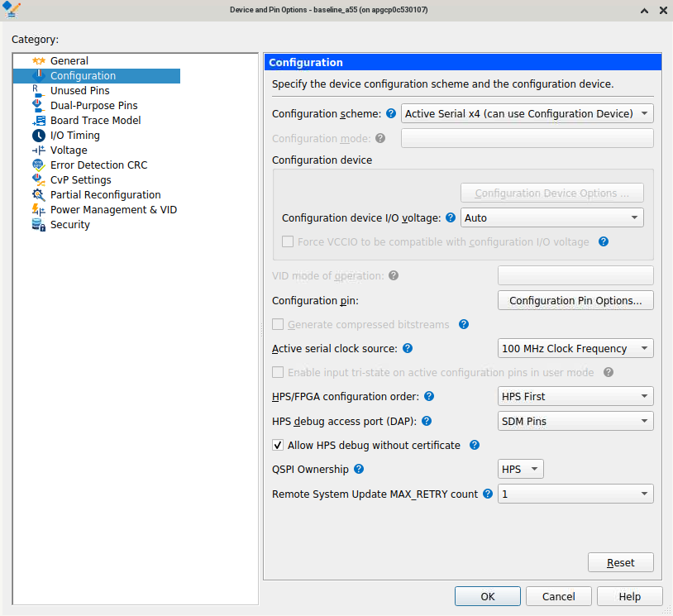Select the Security category
Viewport: 673px width, 616px height.
[x=70, y=225]
